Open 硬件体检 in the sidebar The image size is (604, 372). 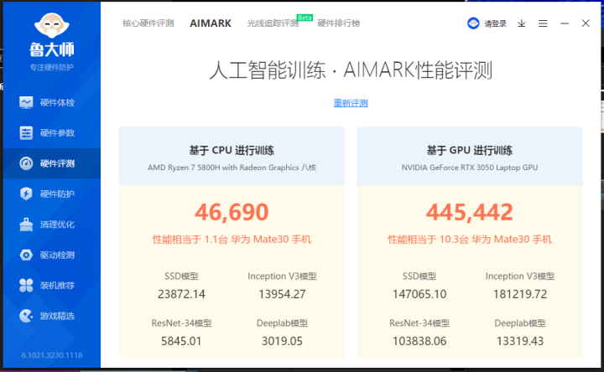(x=52, y=102)
